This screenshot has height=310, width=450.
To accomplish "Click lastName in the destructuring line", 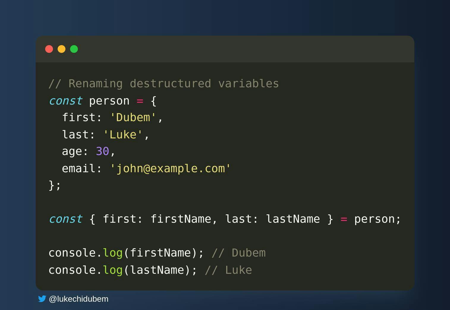I will click(293, 219).
